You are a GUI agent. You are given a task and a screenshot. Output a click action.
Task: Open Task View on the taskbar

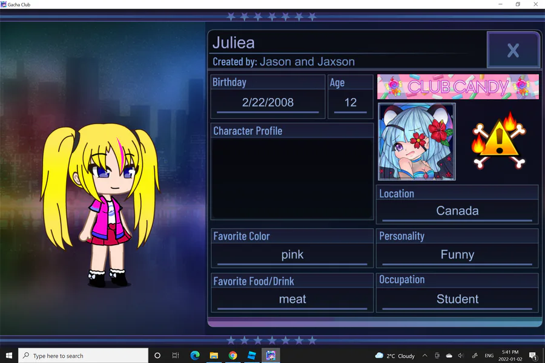tap(176, 355)
